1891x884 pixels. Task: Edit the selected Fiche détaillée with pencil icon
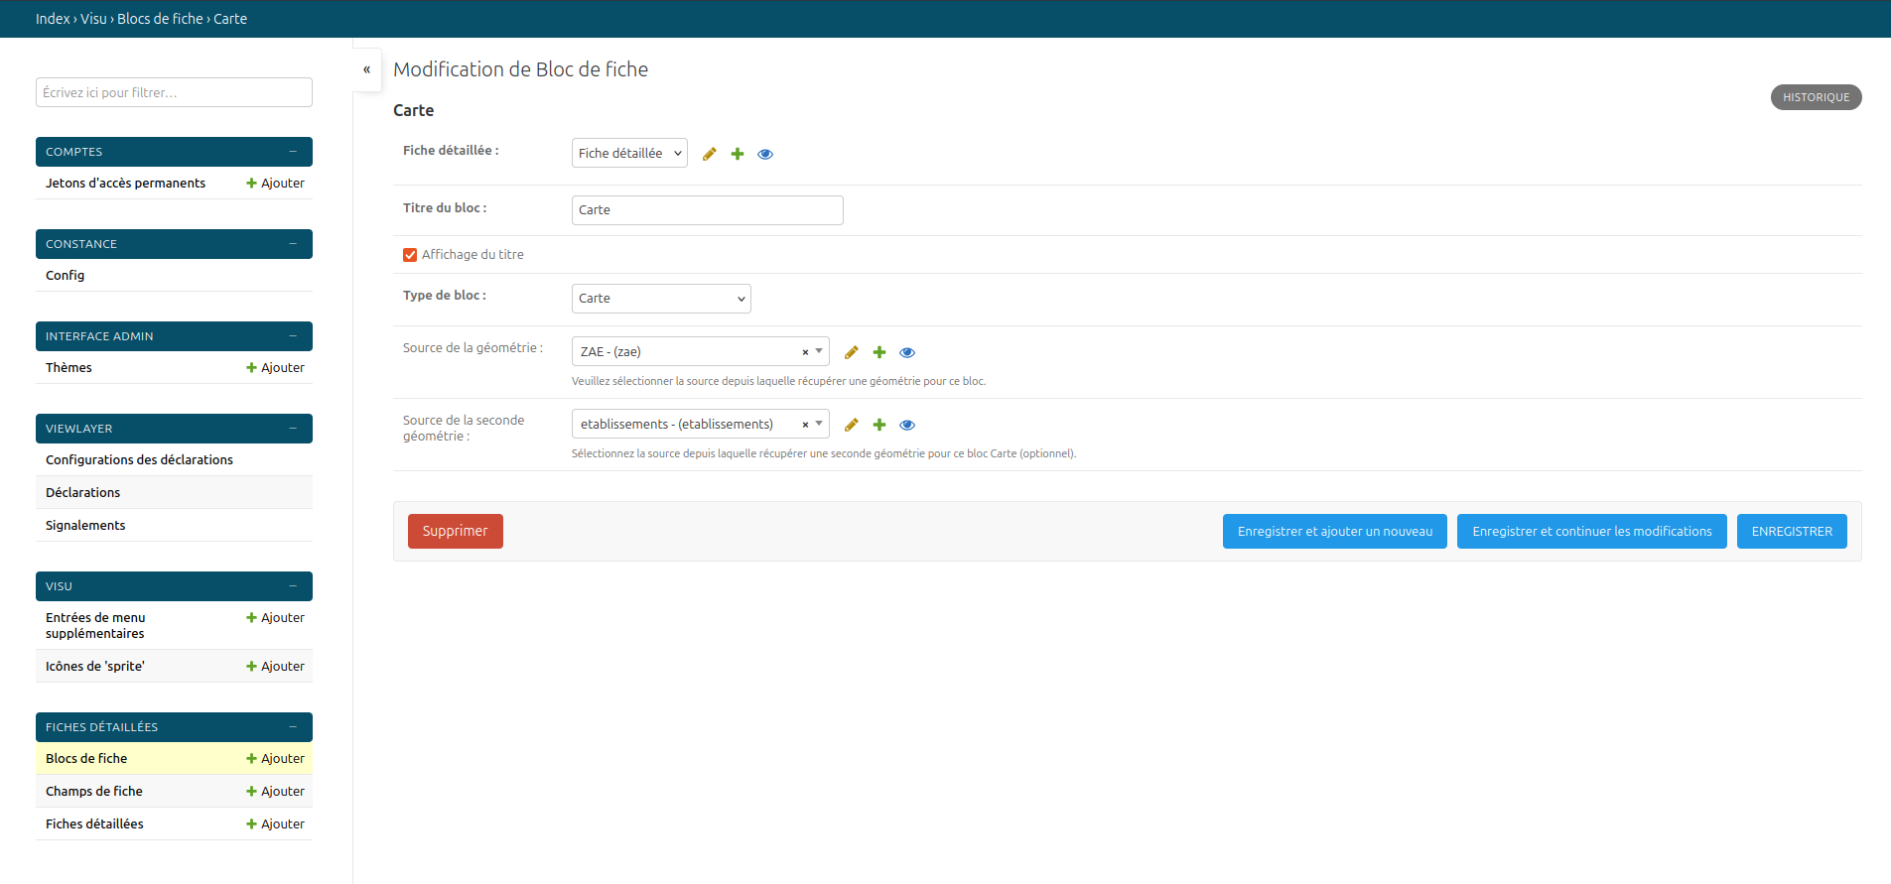pyautogui.click(x=709, y=154)
